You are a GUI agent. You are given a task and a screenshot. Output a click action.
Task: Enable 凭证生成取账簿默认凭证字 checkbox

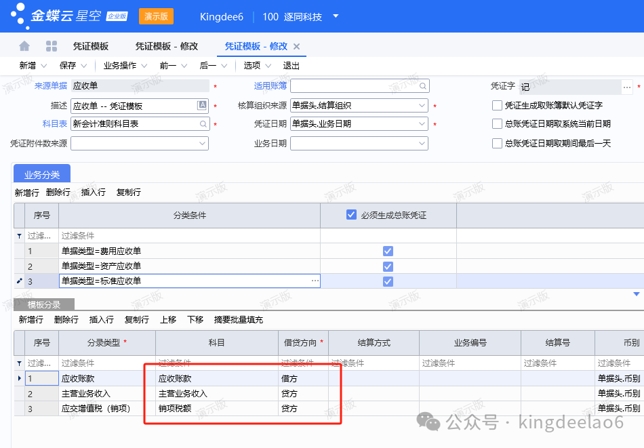[498, 105]
